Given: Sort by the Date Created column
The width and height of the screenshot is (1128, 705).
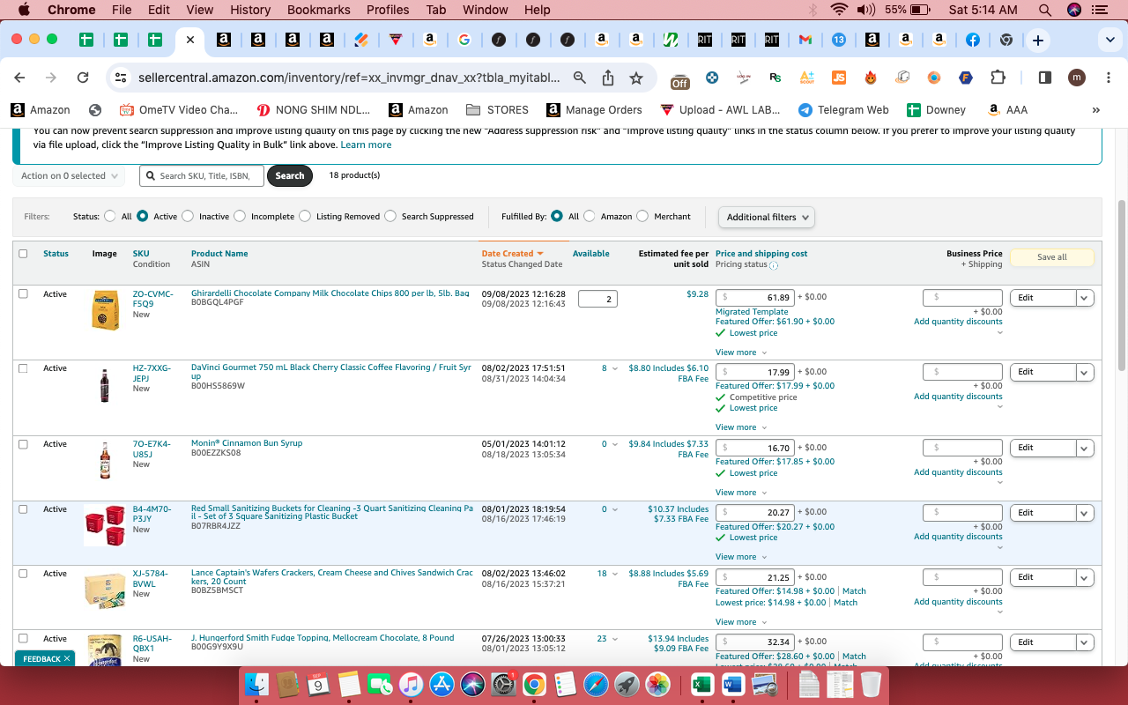Looking at the screenshot, I should click(512, 254).
